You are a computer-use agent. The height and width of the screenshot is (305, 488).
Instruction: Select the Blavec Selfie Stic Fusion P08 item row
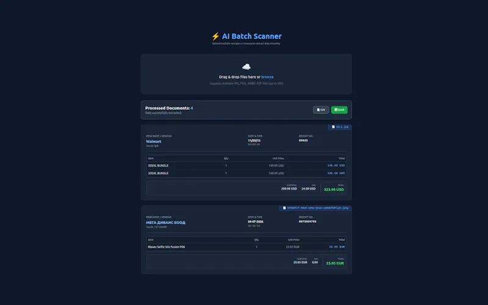[x=246, y=247]
